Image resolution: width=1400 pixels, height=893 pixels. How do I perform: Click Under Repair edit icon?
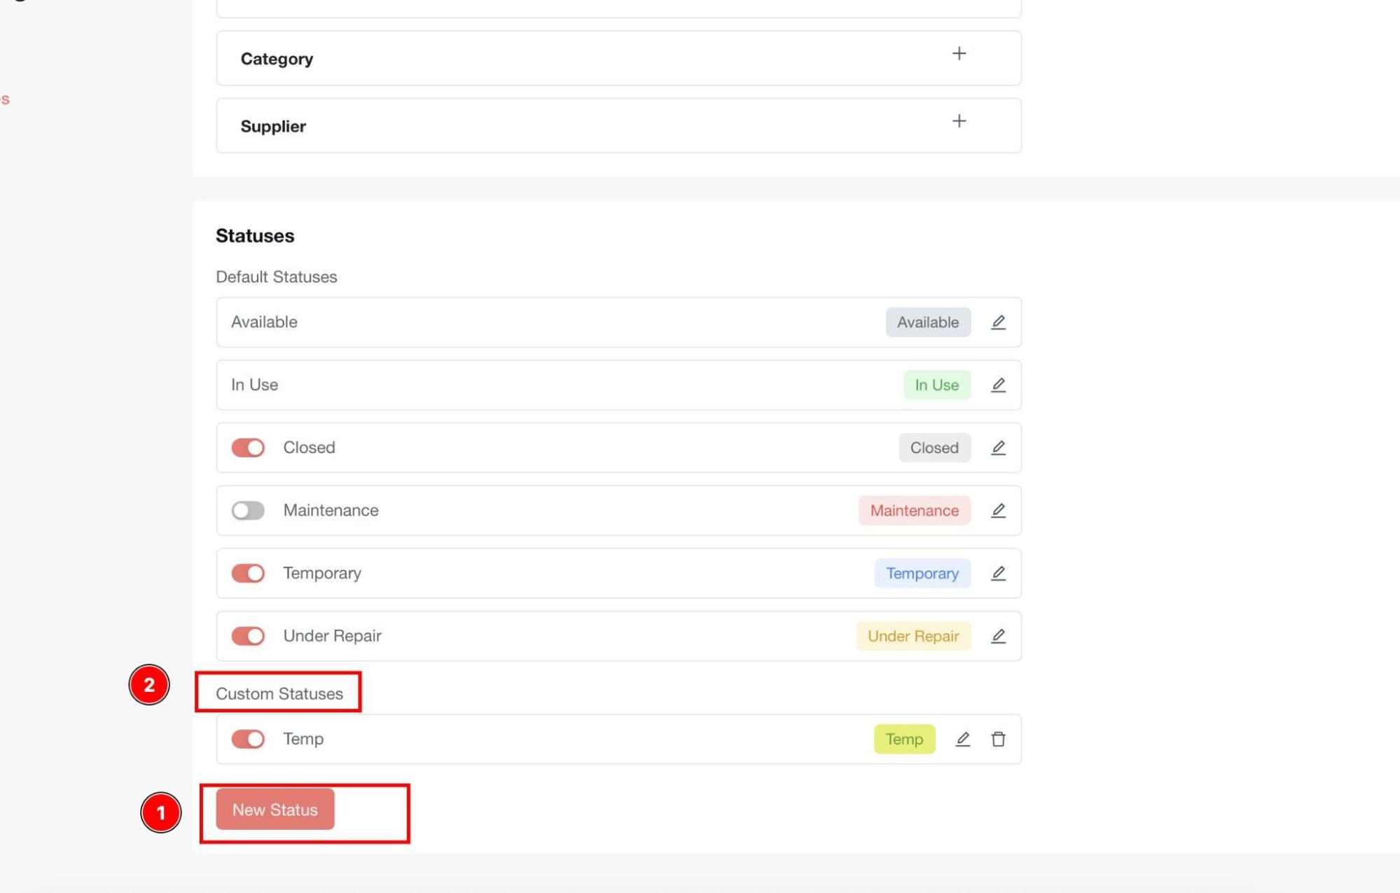[x=998, y=636]
